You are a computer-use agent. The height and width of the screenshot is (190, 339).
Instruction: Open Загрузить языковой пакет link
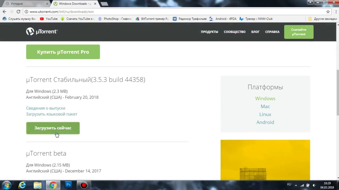point(52,114)
